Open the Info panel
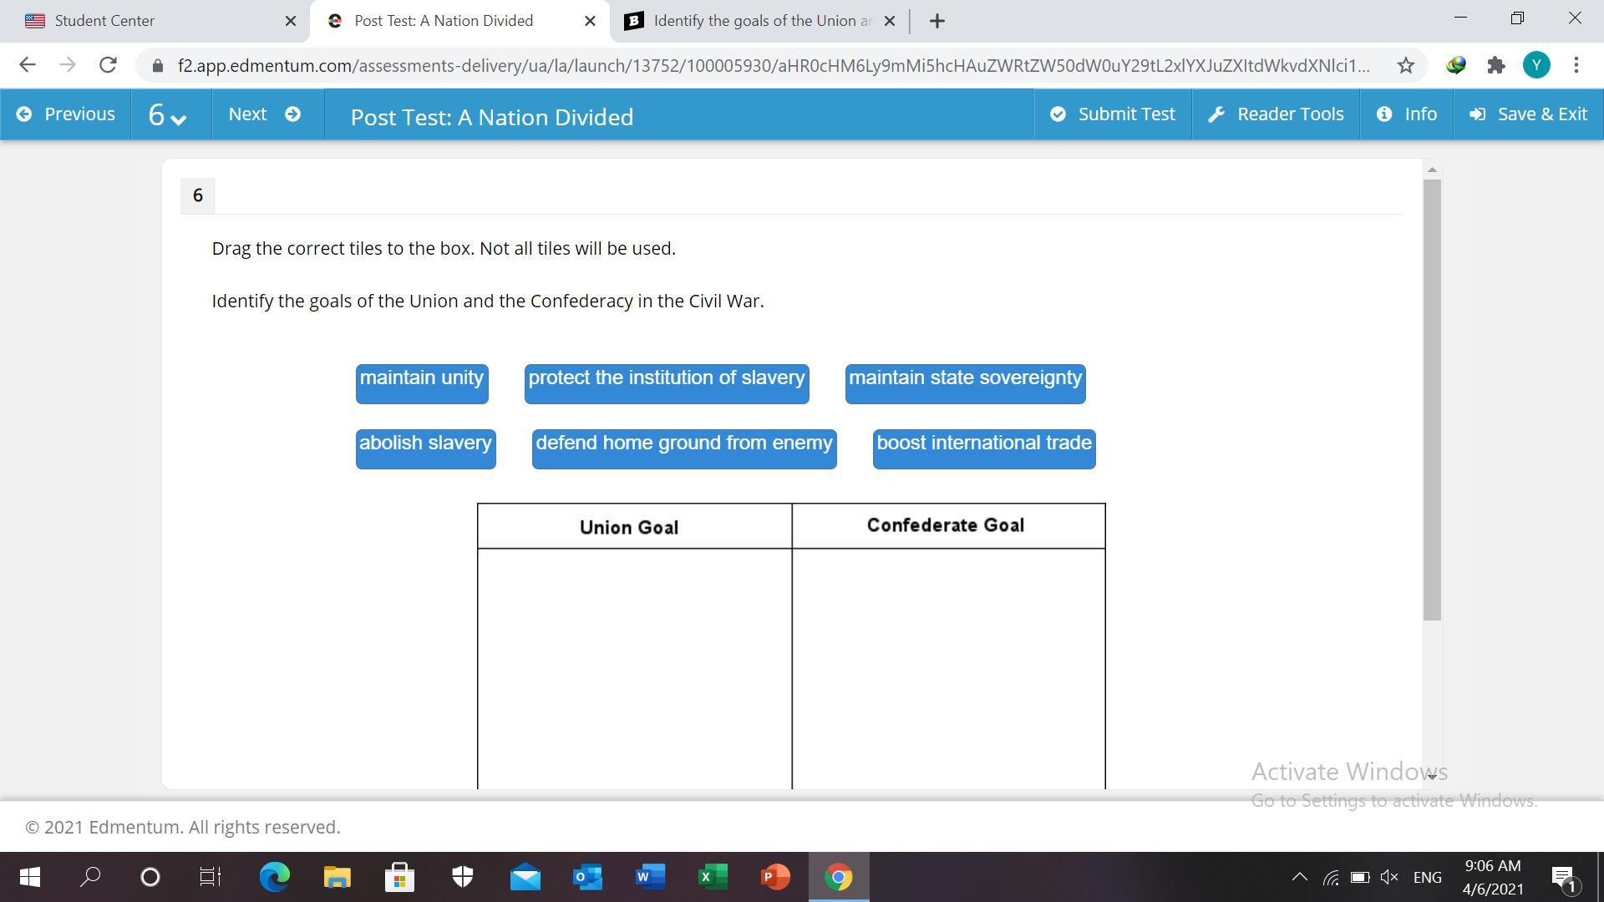The height and width of the screenshot is (902, 1604). (x=1407, y=114)
